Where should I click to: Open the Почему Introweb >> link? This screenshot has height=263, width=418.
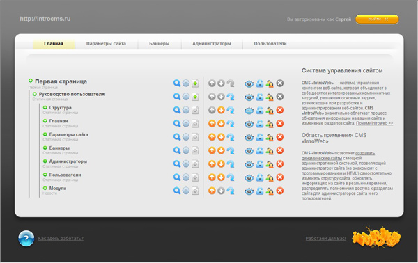click(374, 123)
